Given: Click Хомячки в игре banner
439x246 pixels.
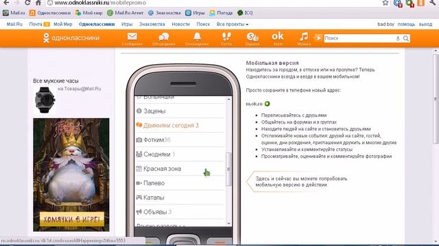Looking at the screenshot, I should click(71, 175).
